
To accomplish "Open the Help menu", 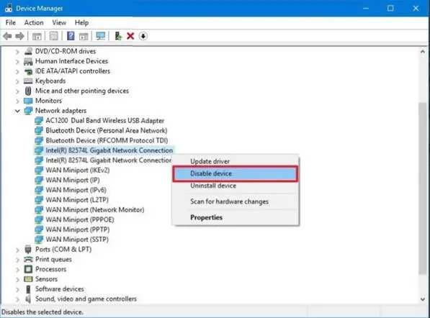I will pyautogui.click(x=81, y=22).
